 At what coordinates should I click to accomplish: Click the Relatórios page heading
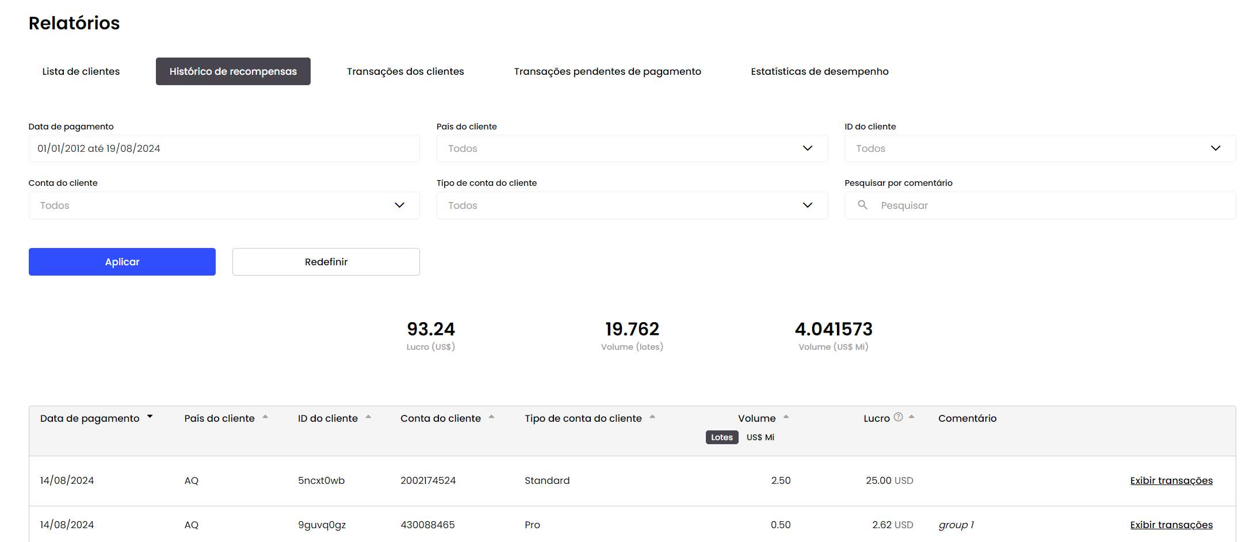pyautogui.click(x=74, y=23)
